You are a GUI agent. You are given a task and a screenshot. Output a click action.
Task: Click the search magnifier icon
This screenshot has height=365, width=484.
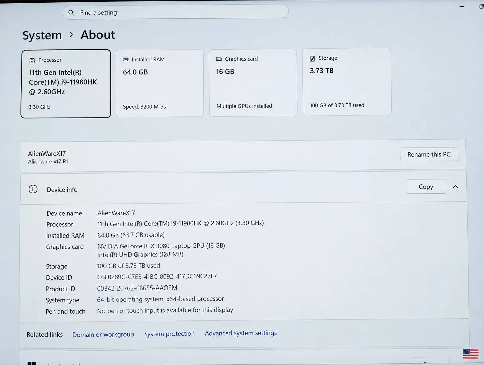coord(71,13)
